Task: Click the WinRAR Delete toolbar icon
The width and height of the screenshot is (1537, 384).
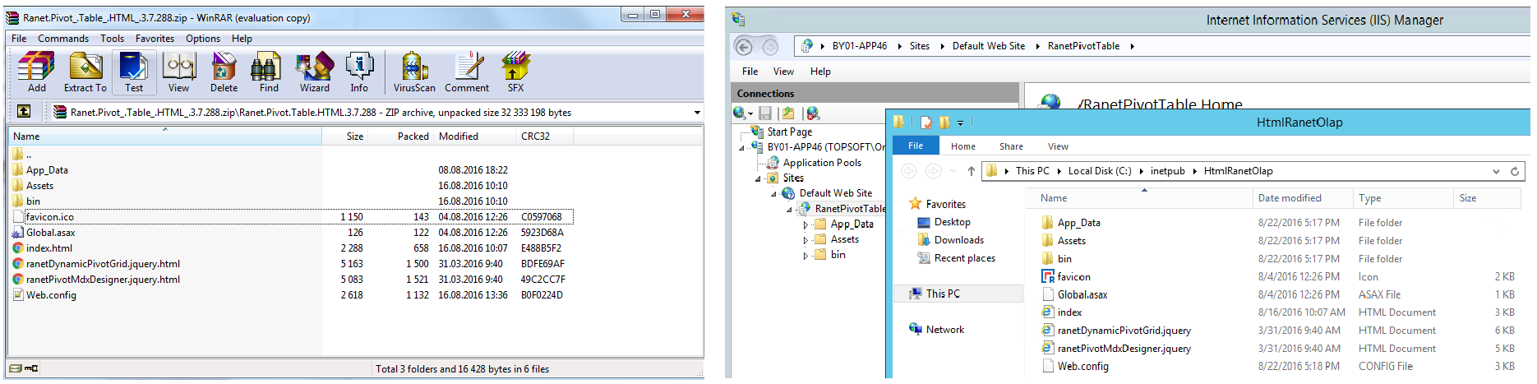Action: 224,72
